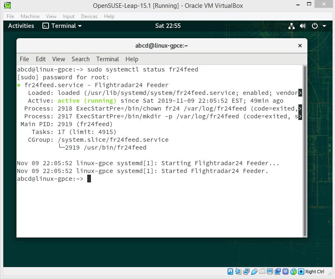335x279 pixels.
Task: Click the network adapters status icon
Action: coord(247,271)
